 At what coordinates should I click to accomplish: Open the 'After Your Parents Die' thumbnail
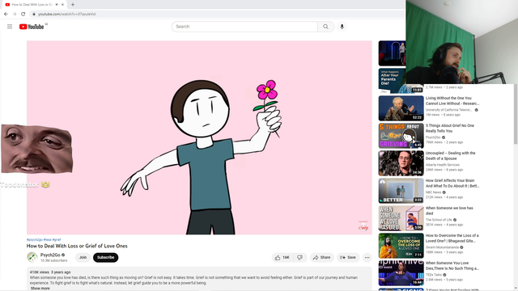tap(392, 81)
